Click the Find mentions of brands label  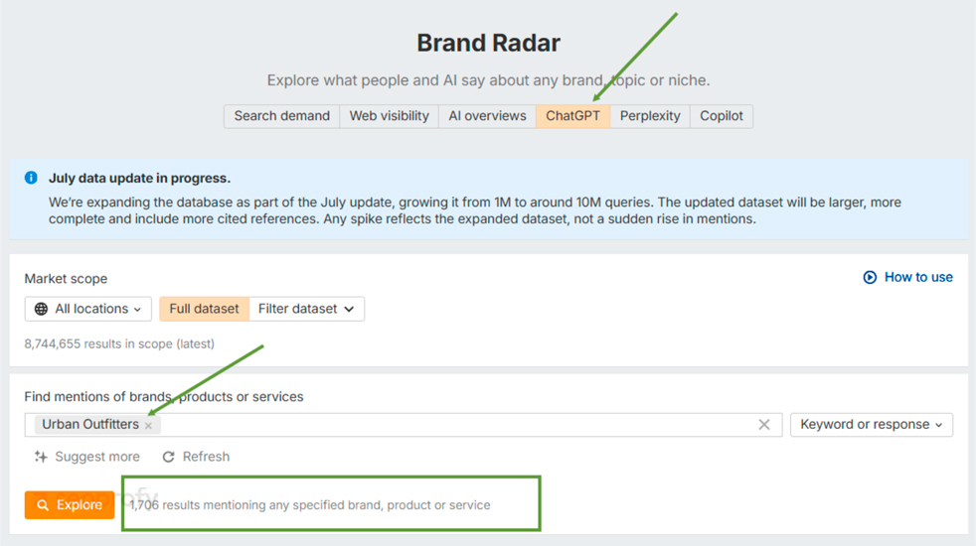(164, 397)
